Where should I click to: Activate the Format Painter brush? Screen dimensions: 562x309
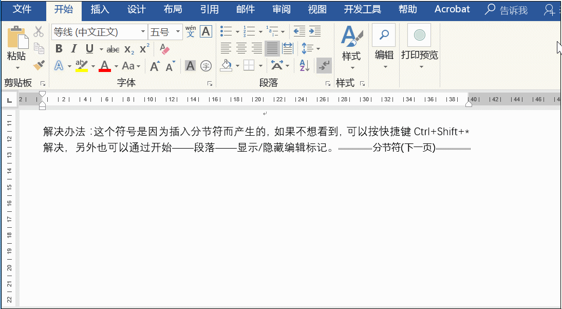pos(39,65)
